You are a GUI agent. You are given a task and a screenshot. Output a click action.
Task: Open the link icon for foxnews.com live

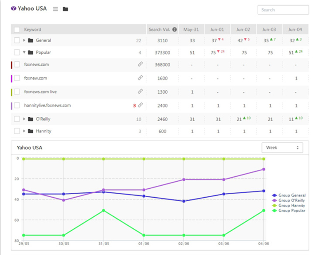pos(140,92)
